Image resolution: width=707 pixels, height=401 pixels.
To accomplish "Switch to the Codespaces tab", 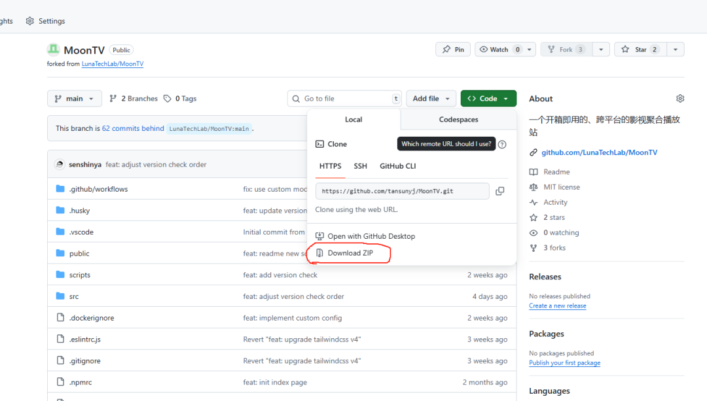I will [x=458, y=120].
